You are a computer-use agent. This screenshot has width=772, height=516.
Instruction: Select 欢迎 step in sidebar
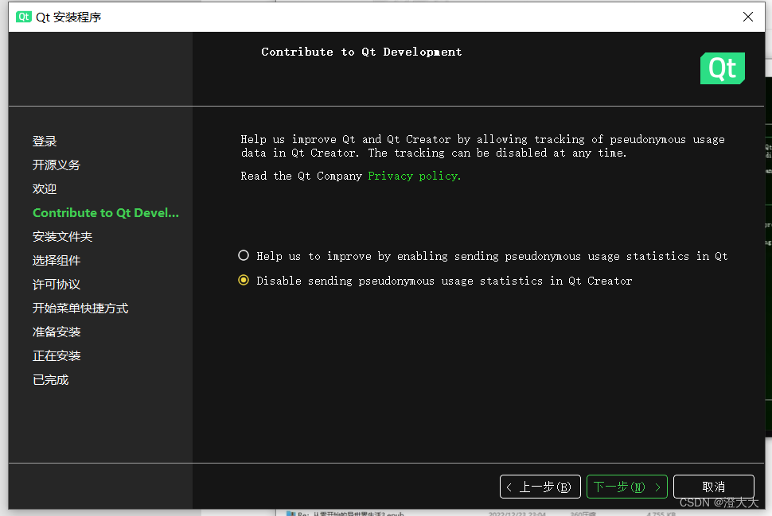tap(45, 189)
